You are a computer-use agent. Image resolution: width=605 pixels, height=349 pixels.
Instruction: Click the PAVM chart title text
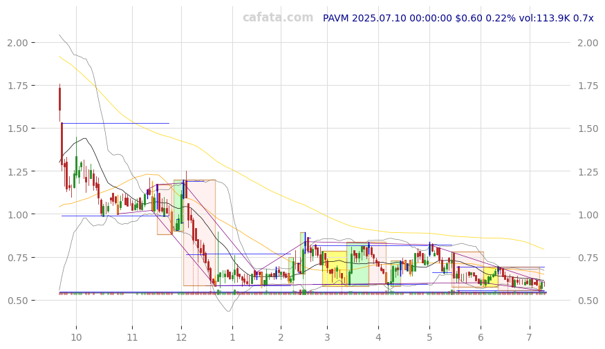(458, 18)
